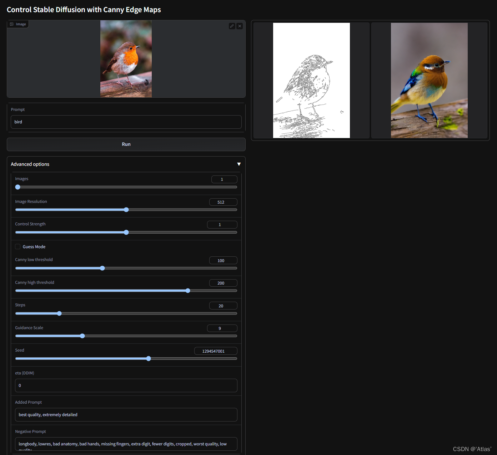Remove the uploaded image with X icon

point(240,26)
